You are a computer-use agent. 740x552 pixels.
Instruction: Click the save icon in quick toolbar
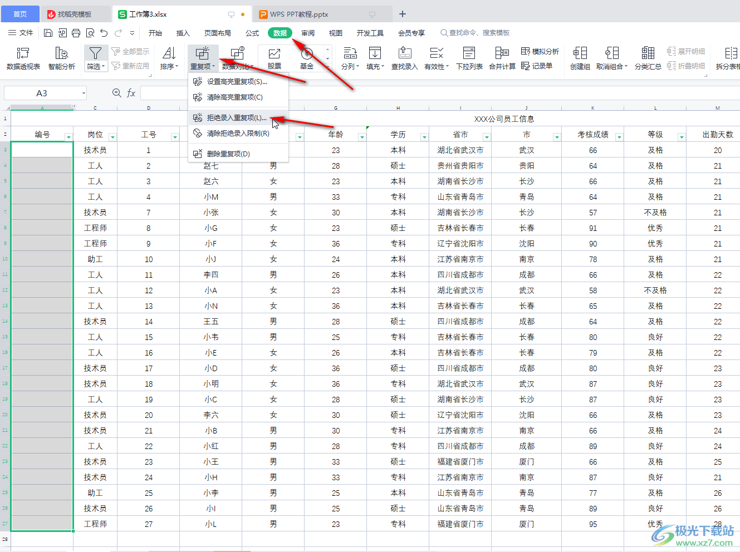(48, 33)
